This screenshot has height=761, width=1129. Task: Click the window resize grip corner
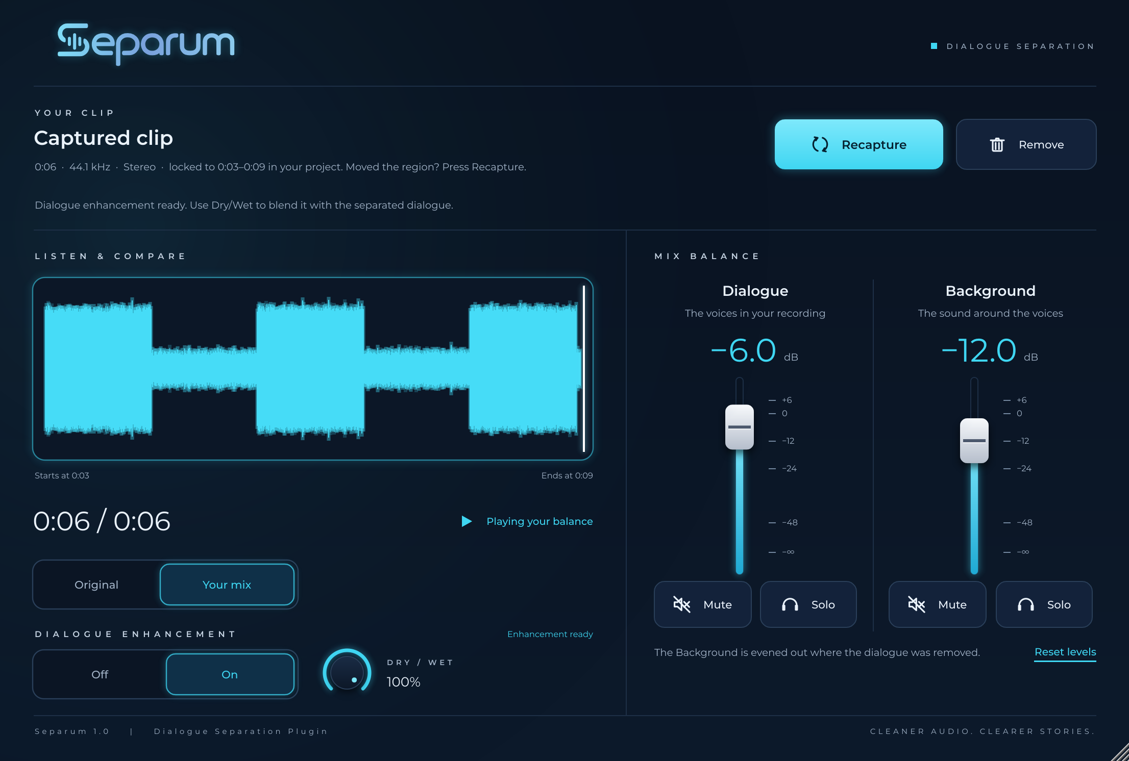(x=1119, y=752)
